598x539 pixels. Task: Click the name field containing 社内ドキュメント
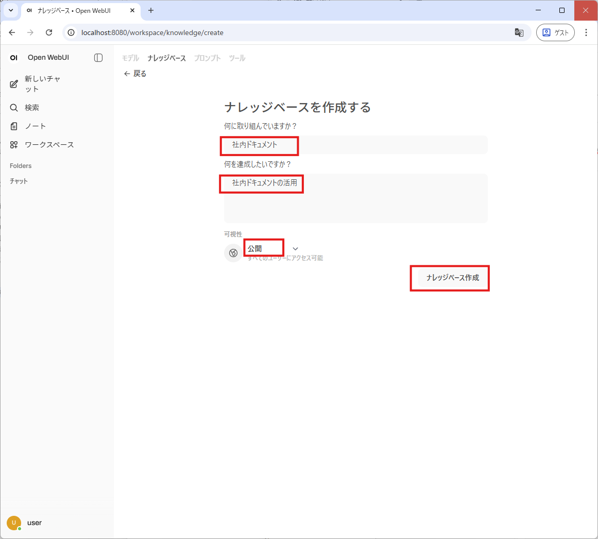click(x=355, y=145)
